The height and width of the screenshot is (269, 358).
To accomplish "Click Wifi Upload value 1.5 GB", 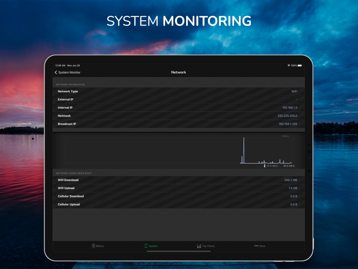I will click(293, 188).
